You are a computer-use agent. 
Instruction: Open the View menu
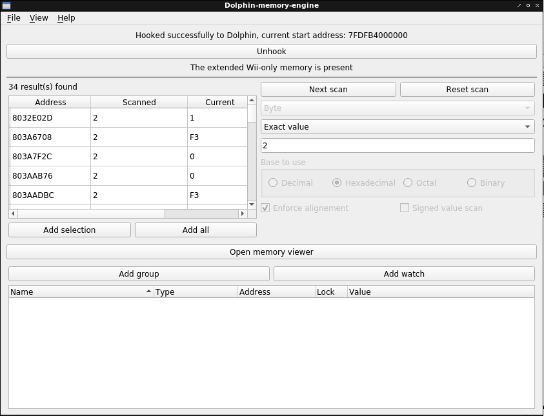39,18
